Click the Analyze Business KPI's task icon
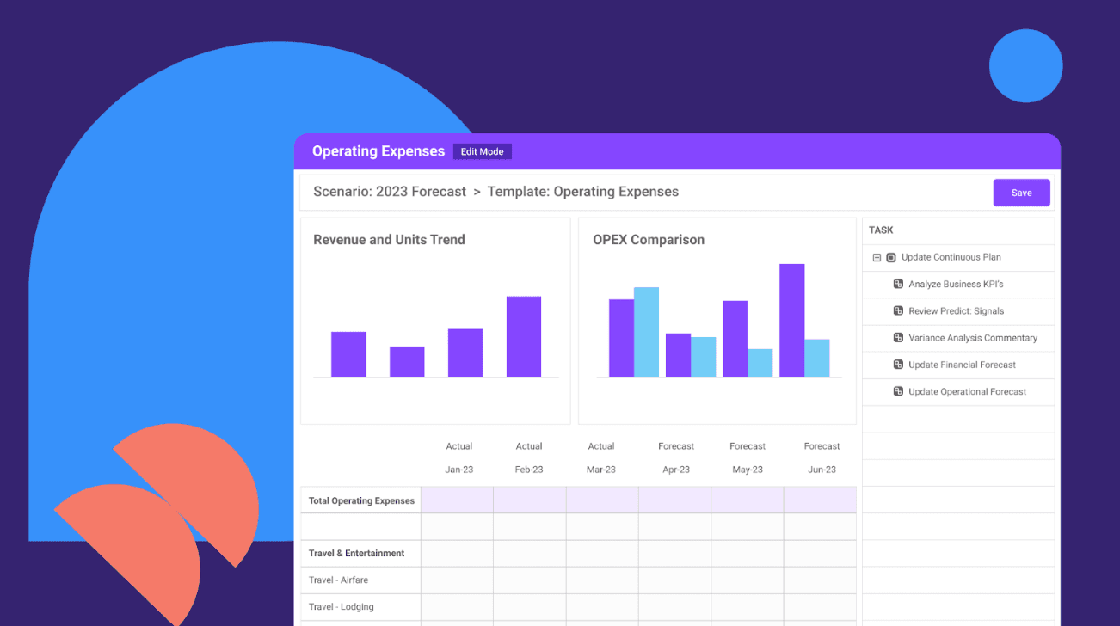The image size is (1120, 626). point(898,284)
